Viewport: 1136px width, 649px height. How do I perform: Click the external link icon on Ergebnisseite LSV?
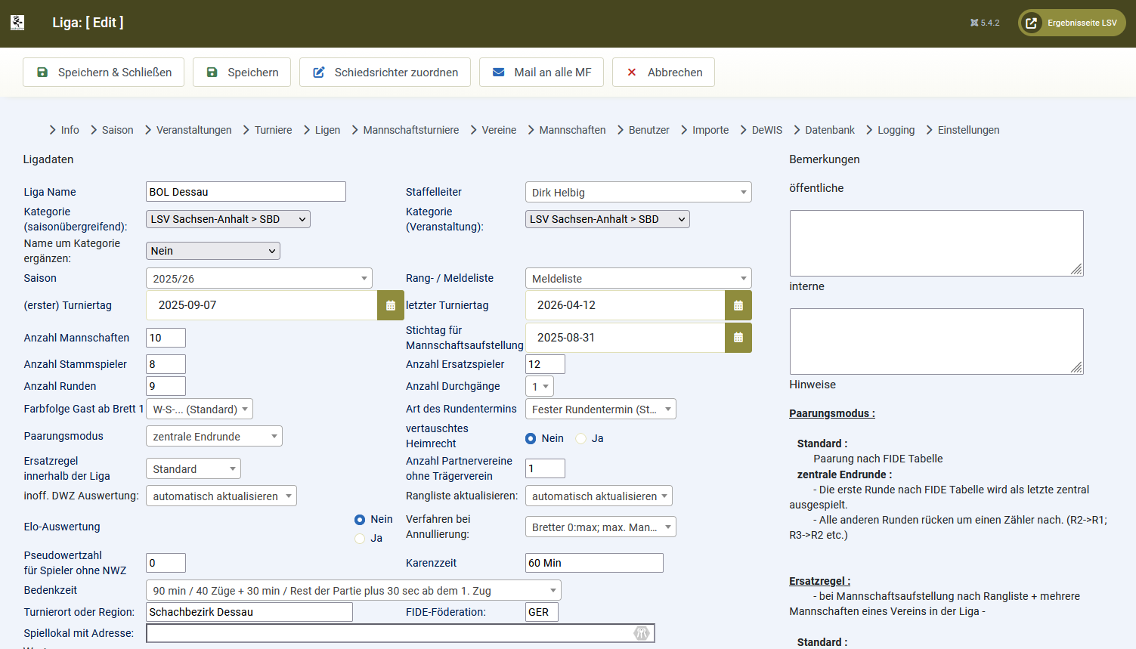coord(1031,22)
